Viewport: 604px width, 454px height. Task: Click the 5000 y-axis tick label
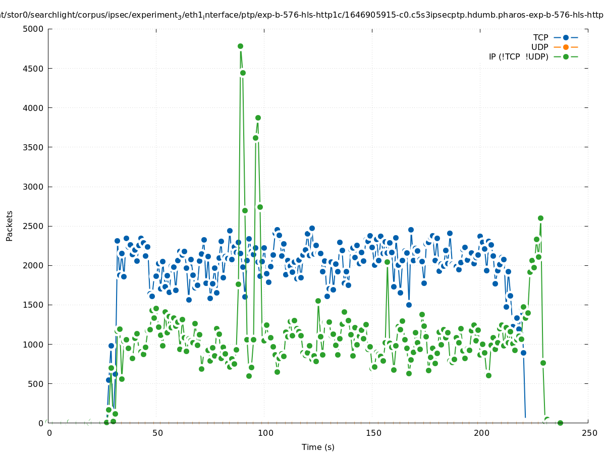(34, 29)
